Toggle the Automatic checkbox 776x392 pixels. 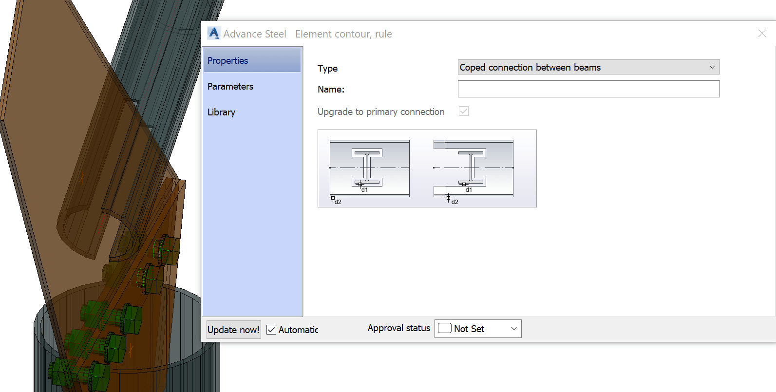(271, 330)
